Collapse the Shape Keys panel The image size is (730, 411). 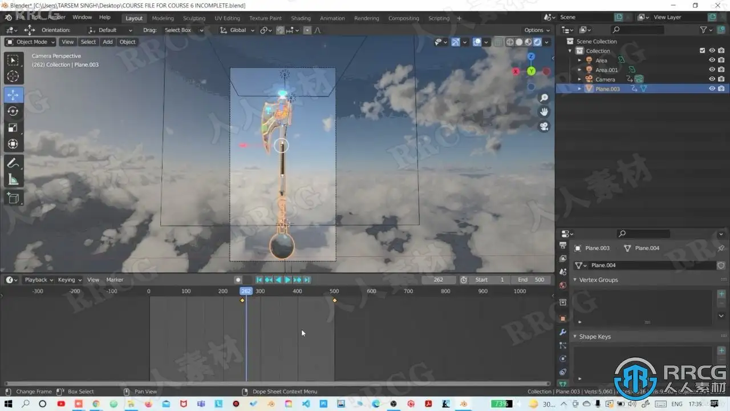coord(575,336)
